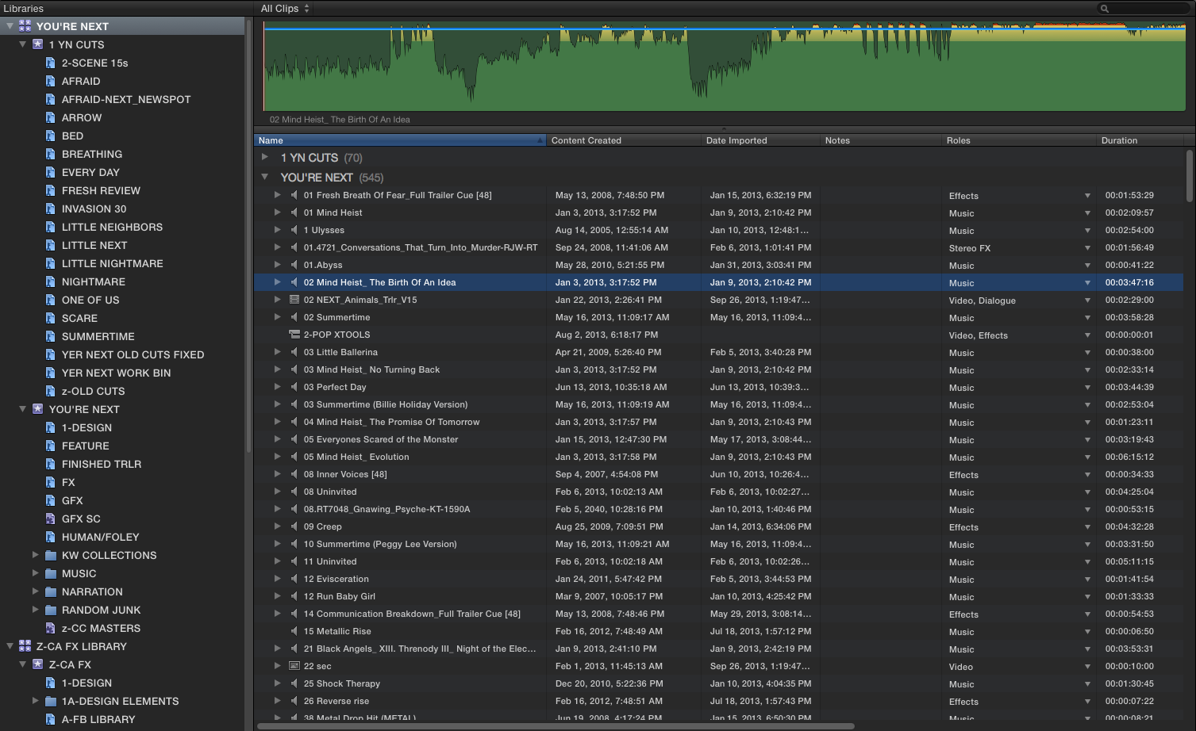1196x731 pixels.
Task: Sort by the Duration column header
Action: point(1119,140)
